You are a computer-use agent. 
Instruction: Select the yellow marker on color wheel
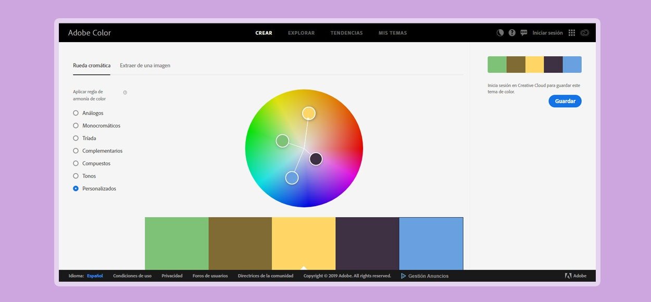click(x=309, y=114)
